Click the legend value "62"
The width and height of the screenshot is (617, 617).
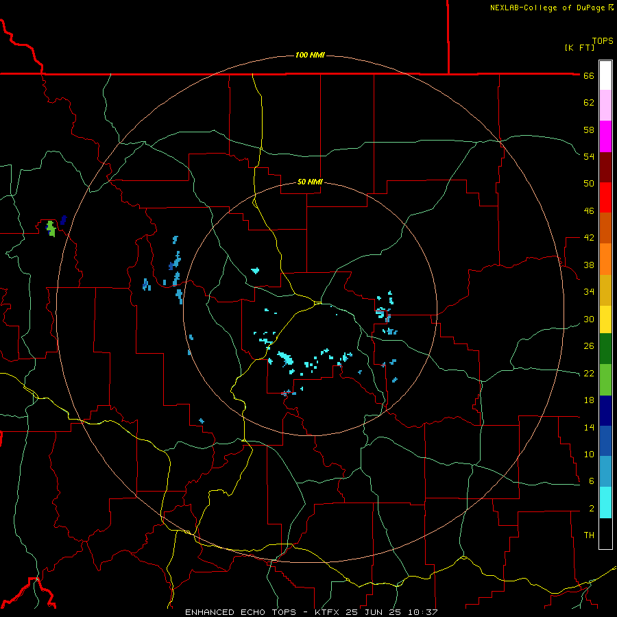(x=589, y=103)
